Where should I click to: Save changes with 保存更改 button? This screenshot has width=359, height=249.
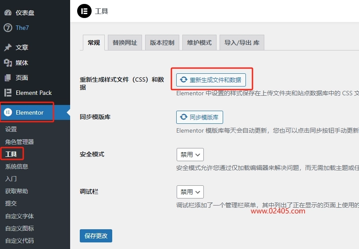(96, 235)
